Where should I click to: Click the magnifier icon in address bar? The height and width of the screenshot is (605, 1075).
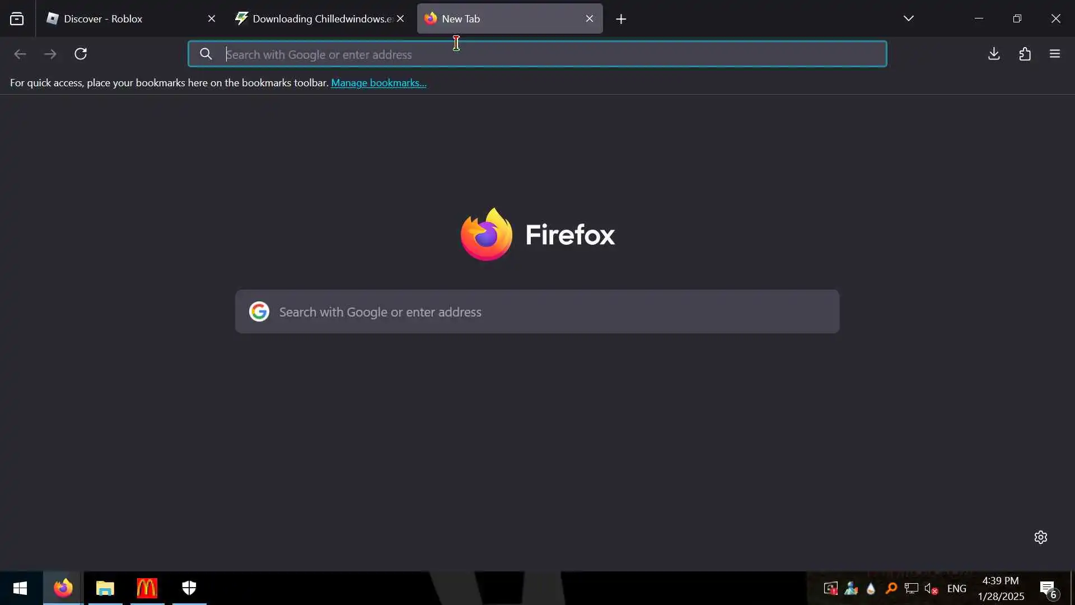(x=205, y=54)
